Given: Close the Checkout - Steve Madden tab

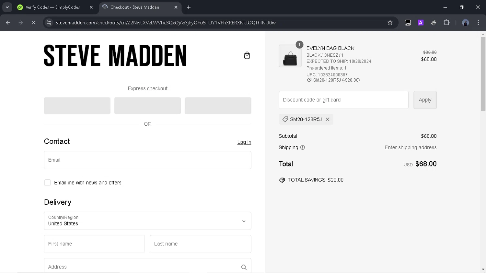Looking at the screenshot, I should point(176,7).
